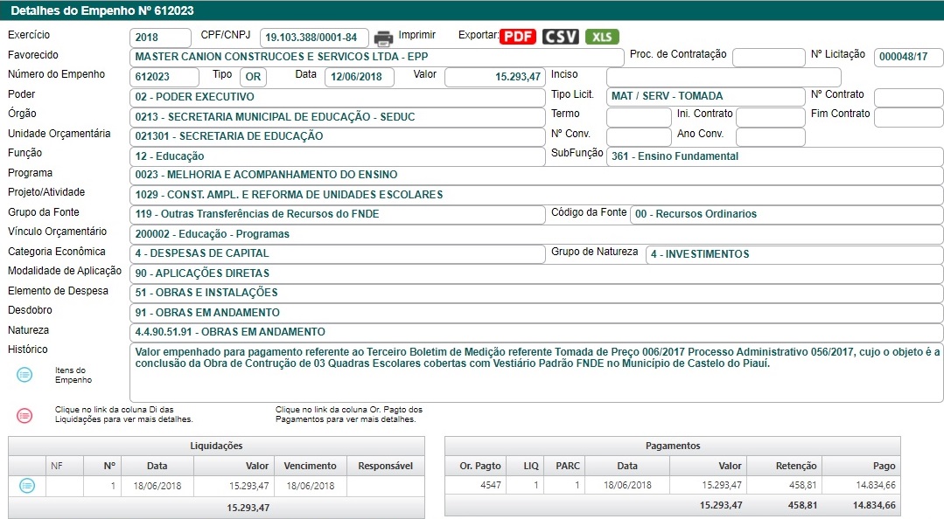Select the Exercício field 2018
Viewport: 944px width, 519px height.
coord(160,38)
